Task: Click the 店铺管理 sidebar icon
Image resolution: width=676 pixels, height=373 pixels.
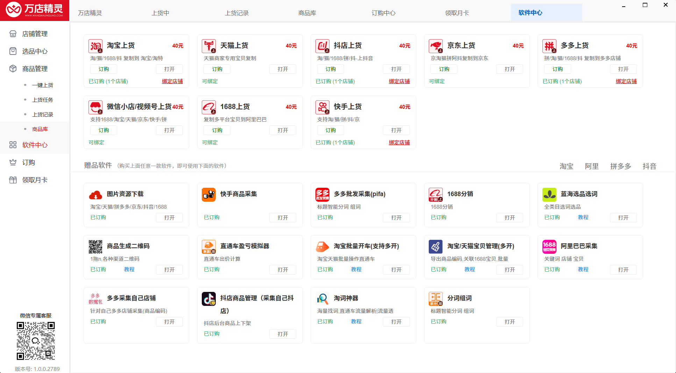Action: (x=13, y=34)
